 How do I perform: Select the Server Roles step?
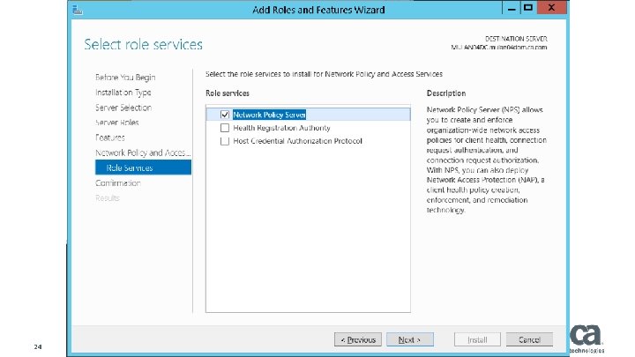click(117, 123)
